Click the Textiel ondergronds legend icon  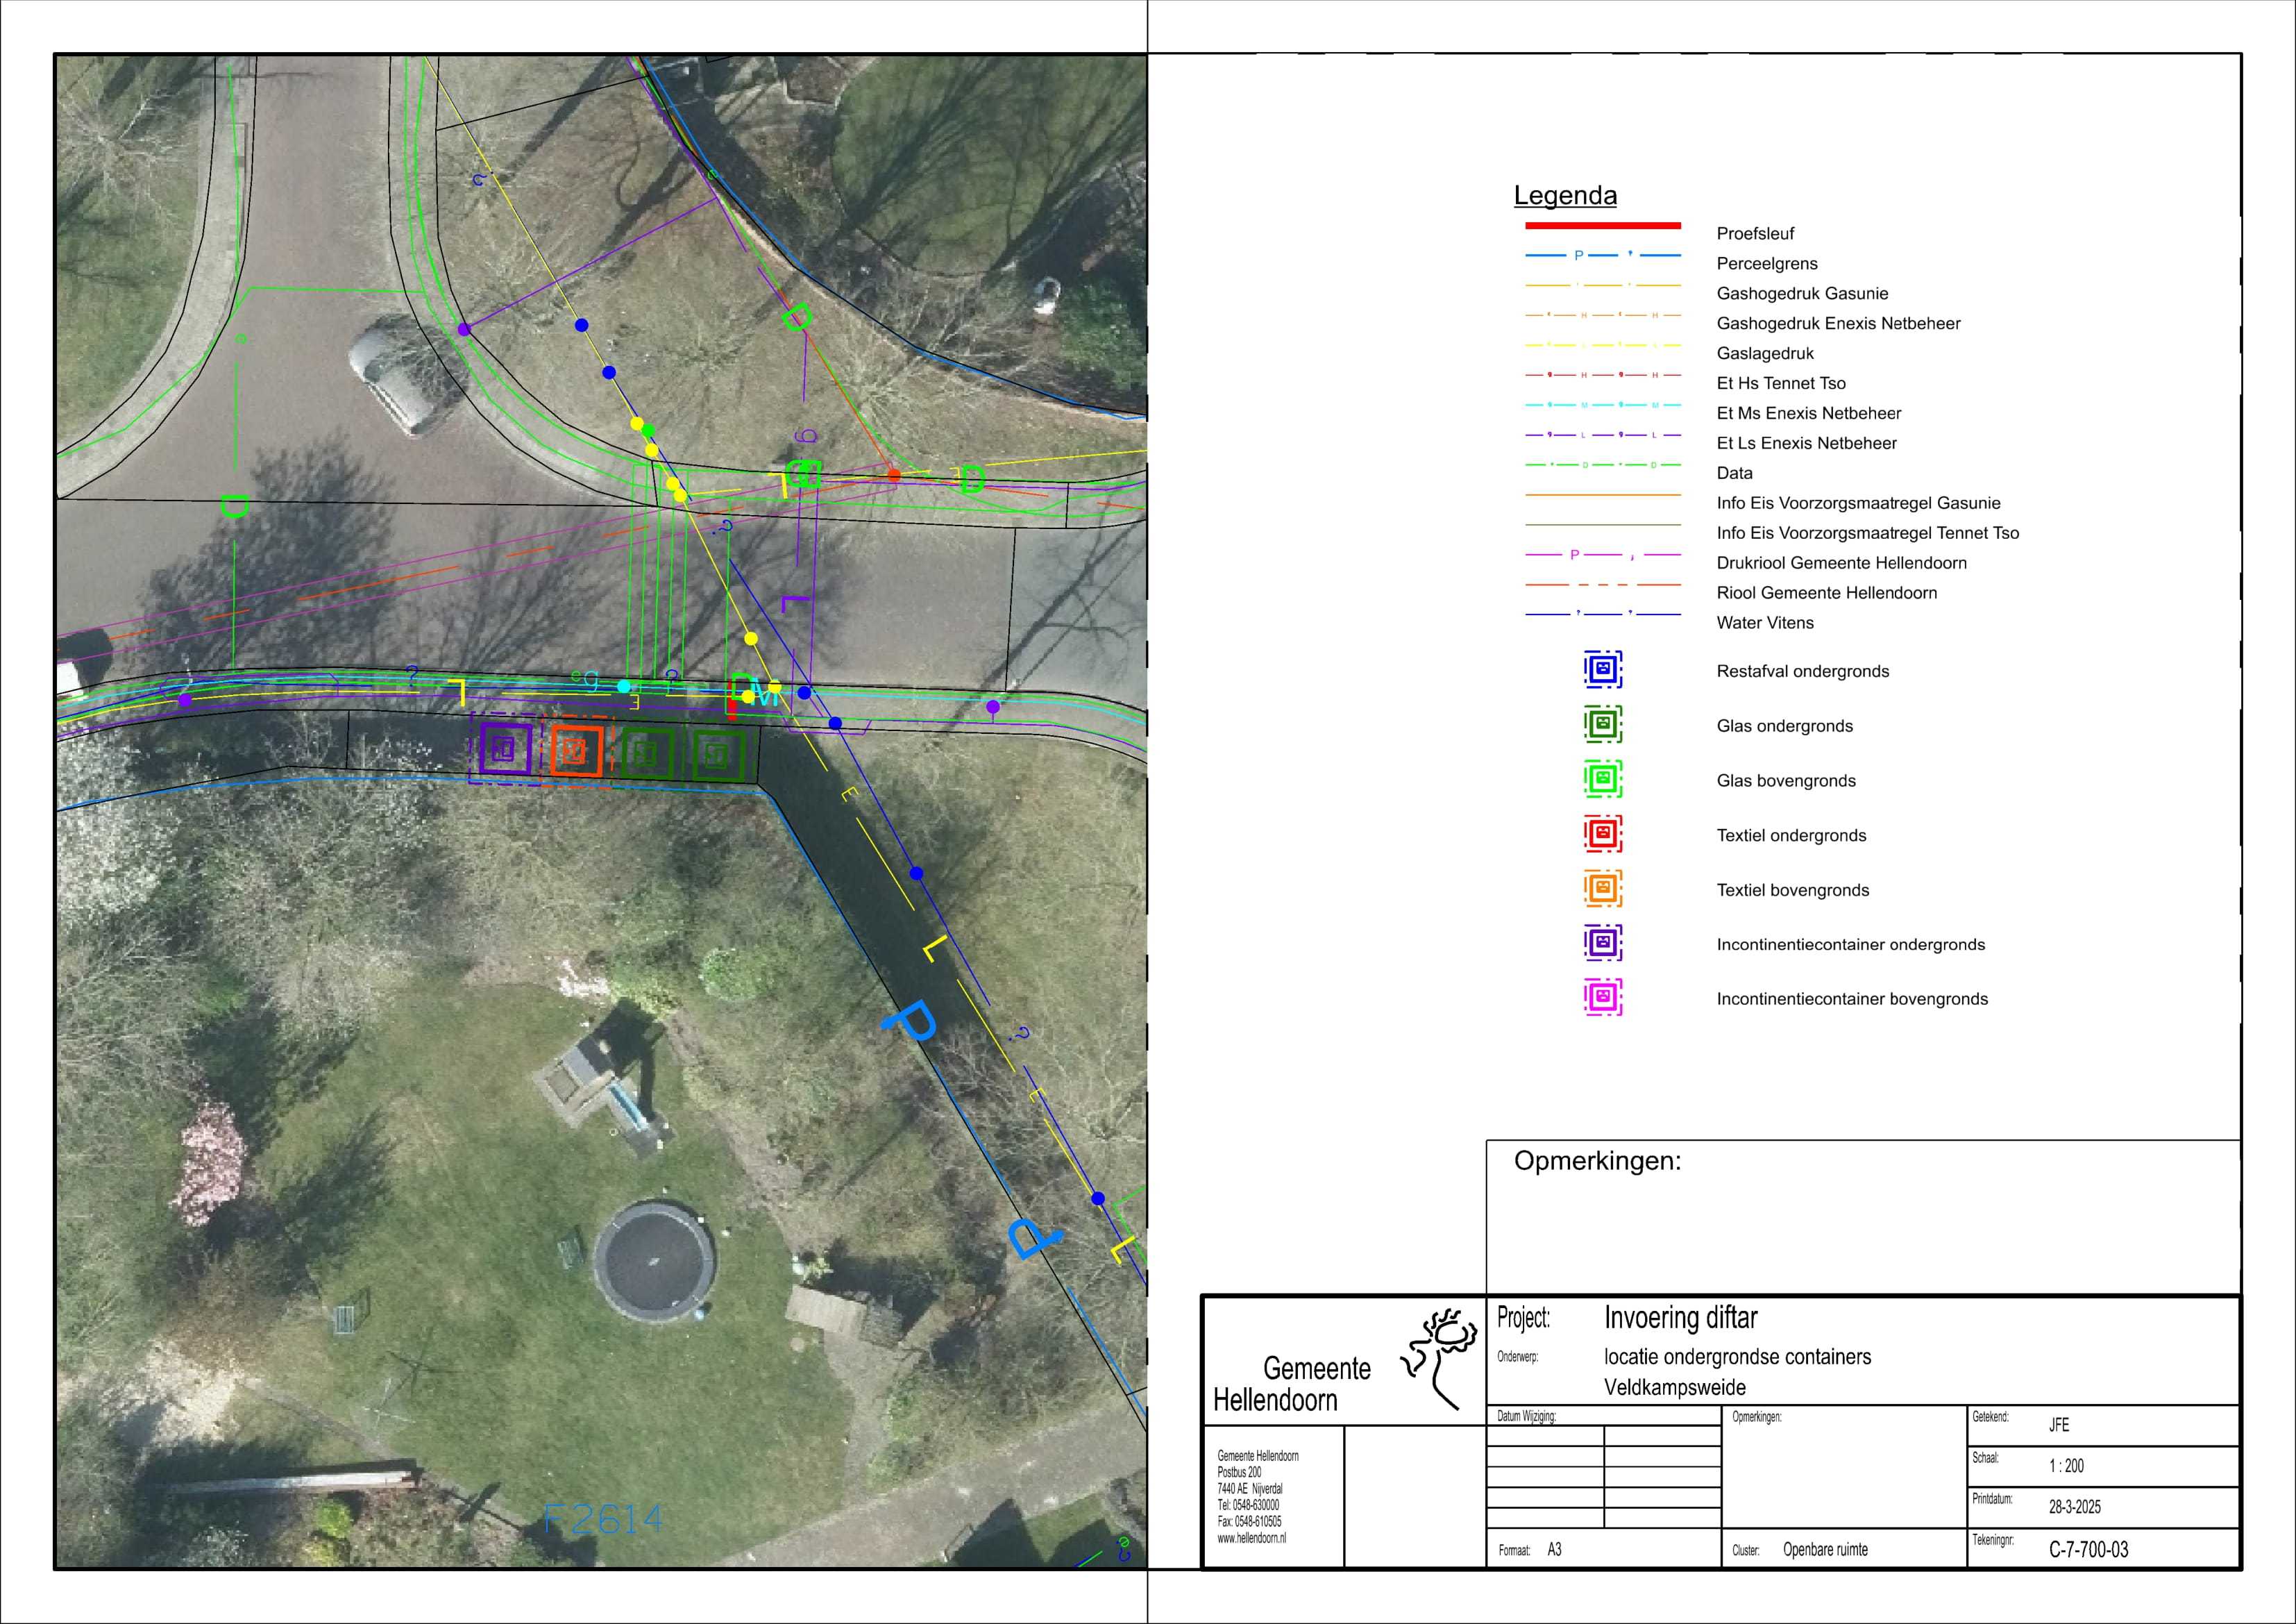(1602, 833)
